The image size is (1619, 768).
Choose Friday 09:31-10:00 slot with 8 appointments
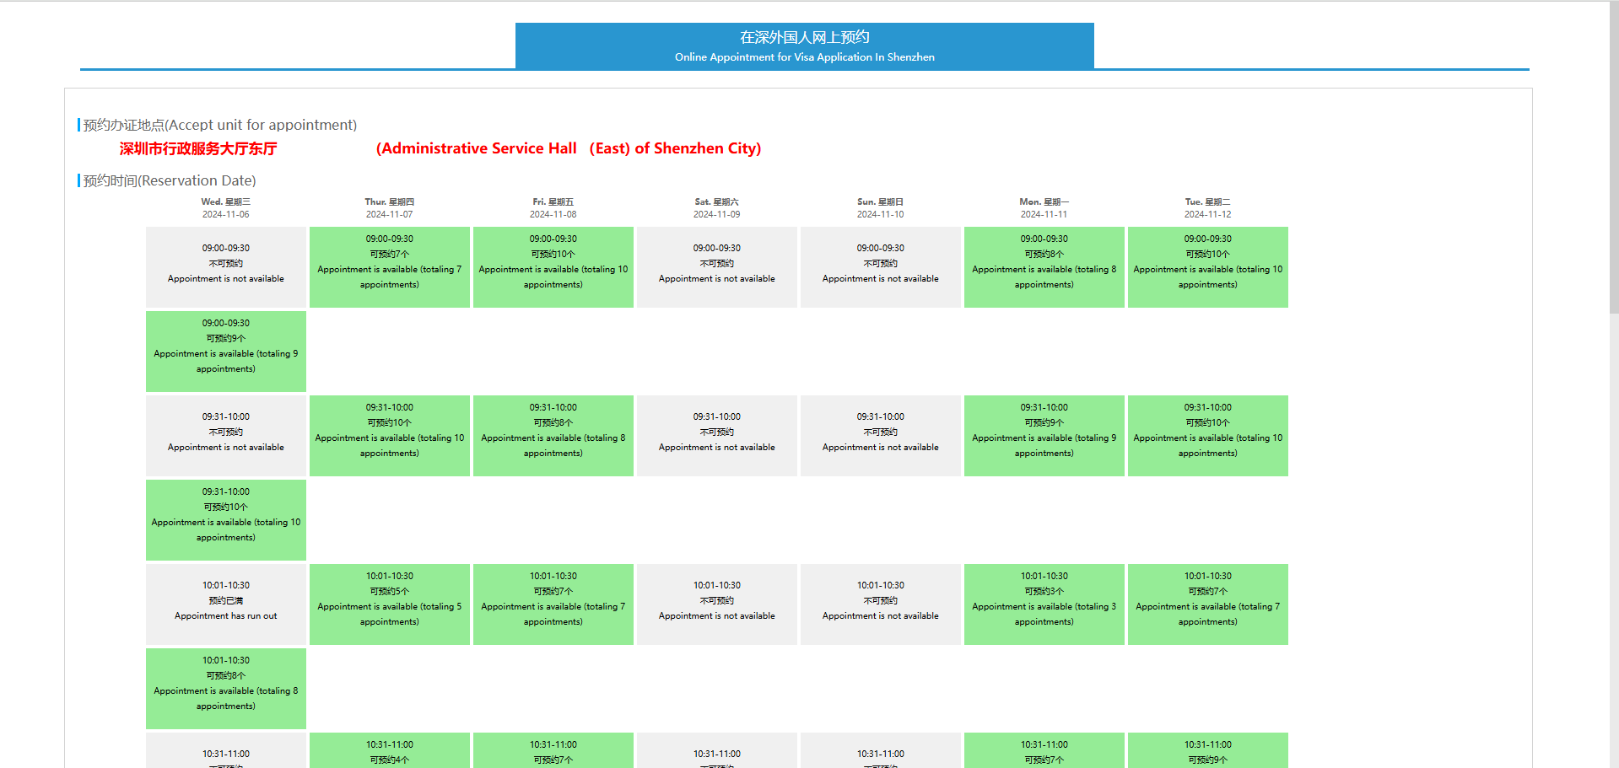point(553,435)
